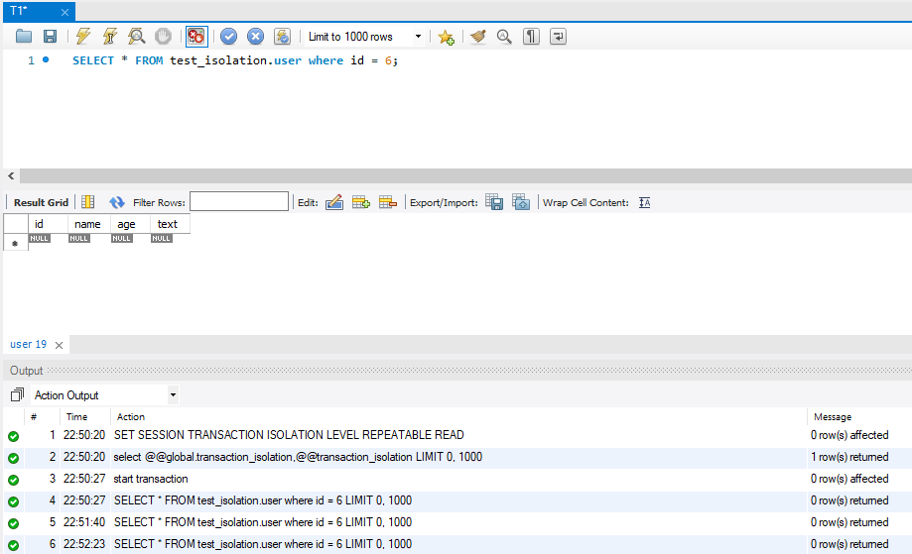Toggle continue-on-error stop icon
The image size is (912, 554).
point(196,37)
